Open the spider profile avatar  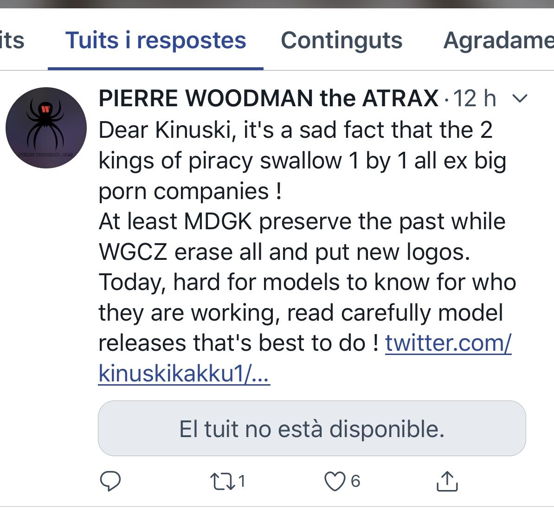(x=46, y=128)
